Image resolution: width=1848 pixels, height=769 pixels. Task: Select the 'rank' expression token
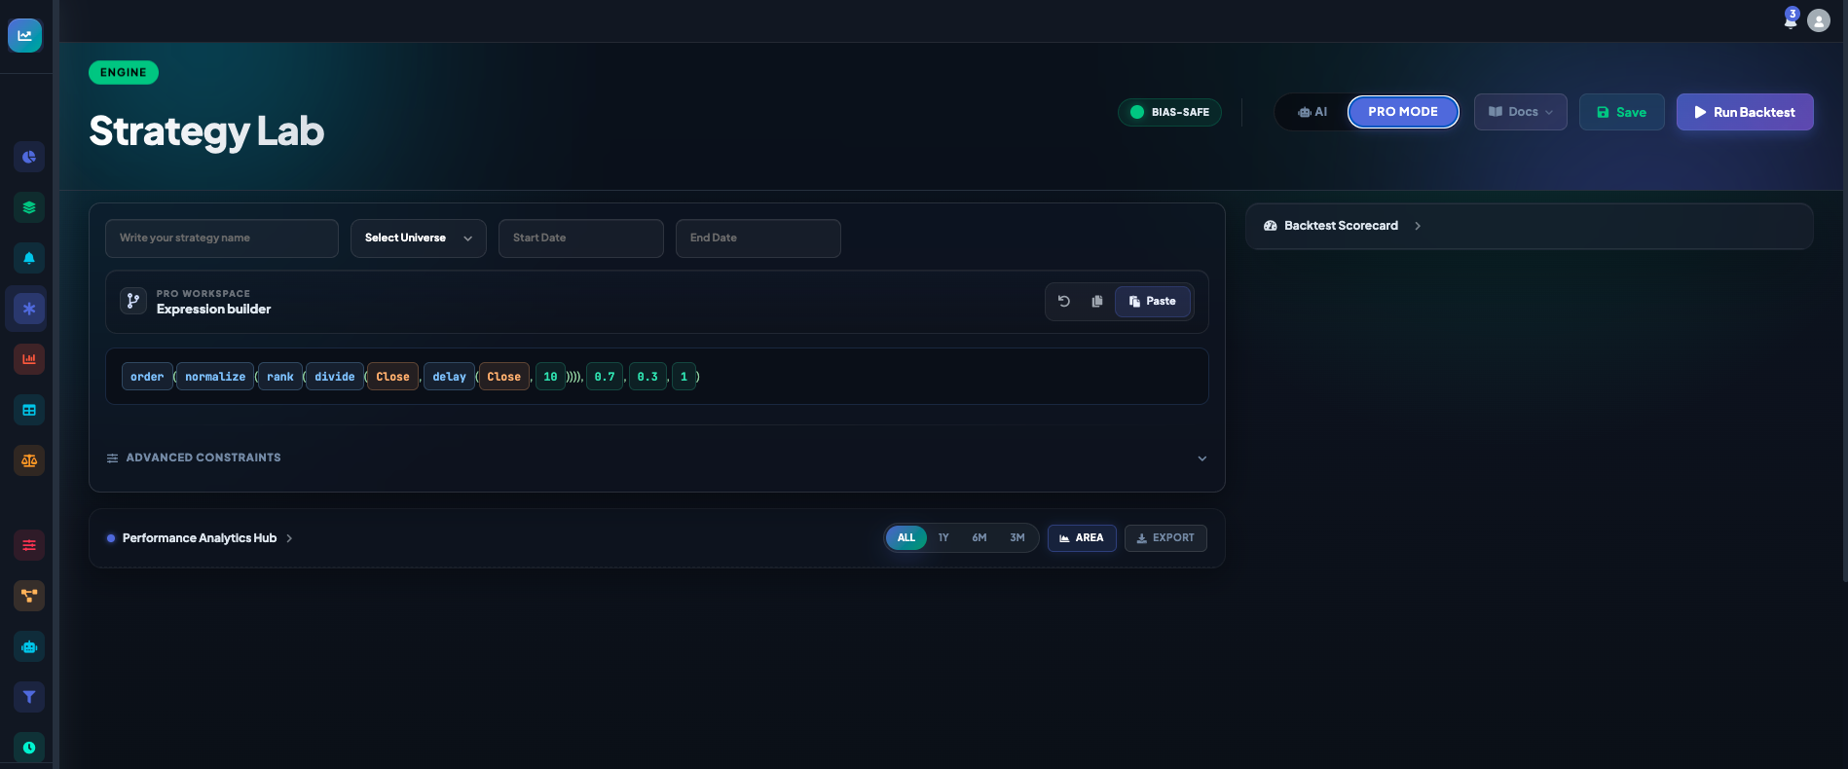click(x=280, y=377)
